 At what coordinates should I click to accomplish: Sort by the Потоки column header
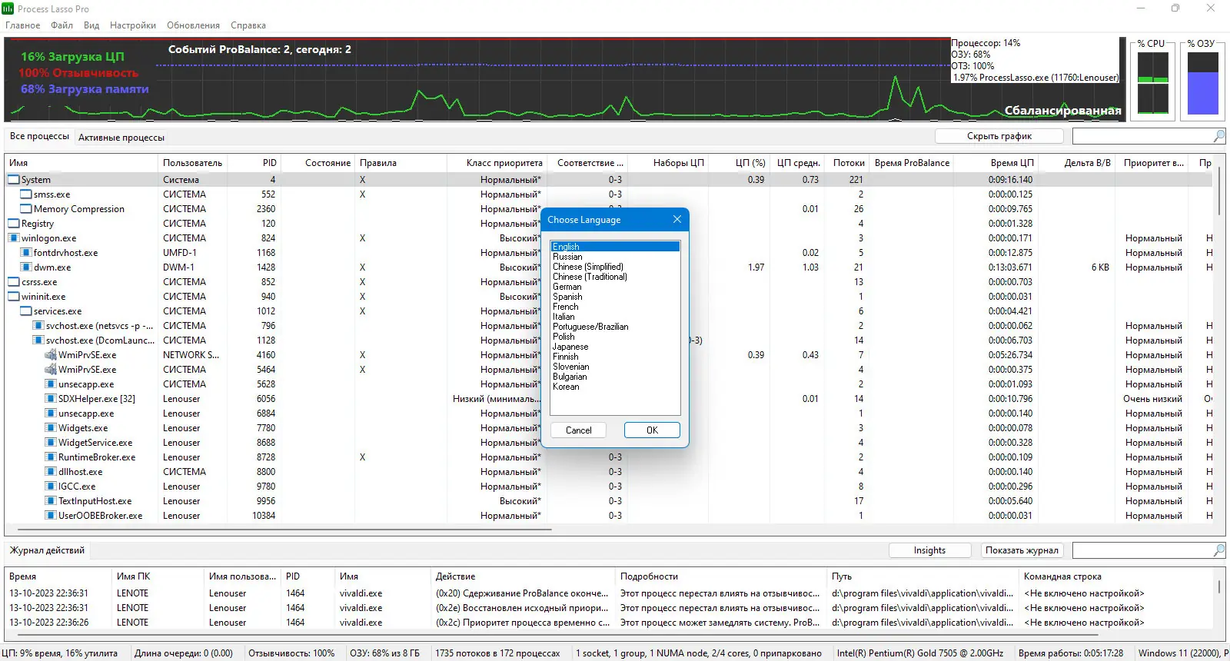click(847, 163)
